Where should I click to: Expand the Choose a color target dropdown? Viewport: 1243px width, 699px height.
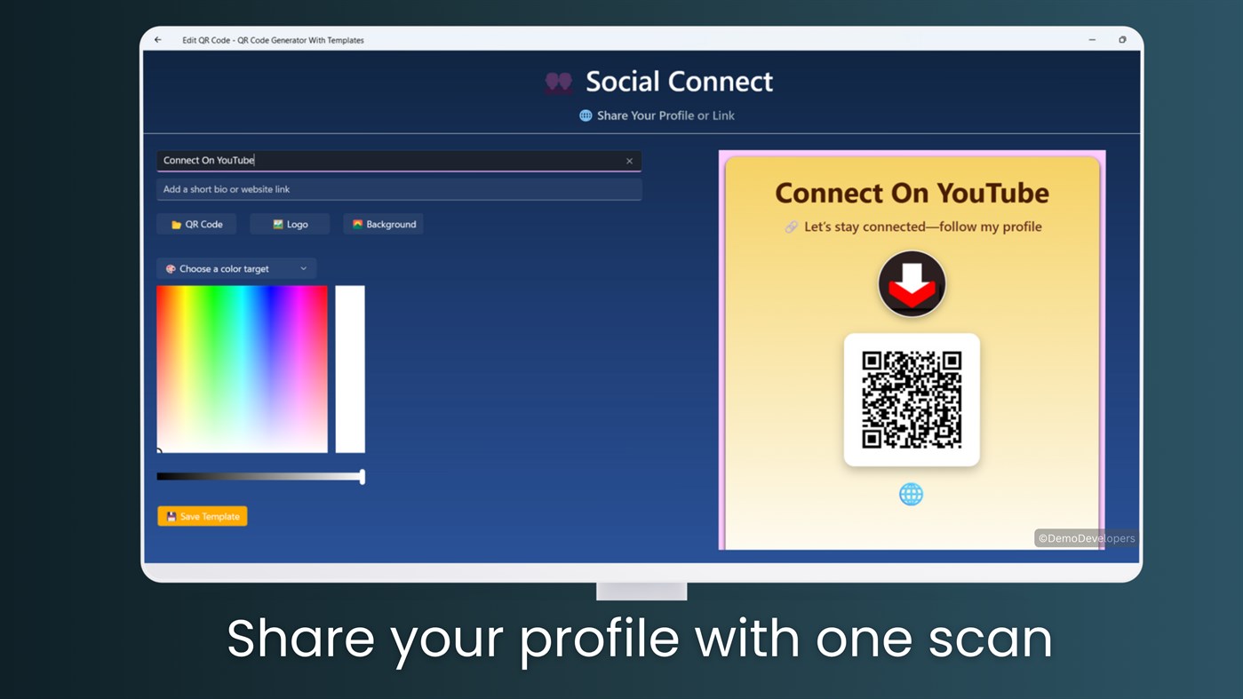[235, 267]
